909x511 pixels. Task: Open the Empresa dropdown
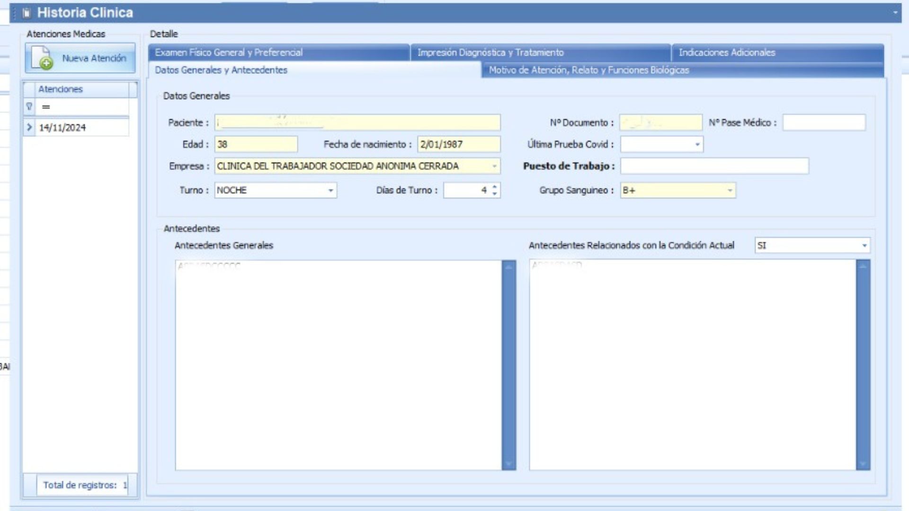pos(494,166)
